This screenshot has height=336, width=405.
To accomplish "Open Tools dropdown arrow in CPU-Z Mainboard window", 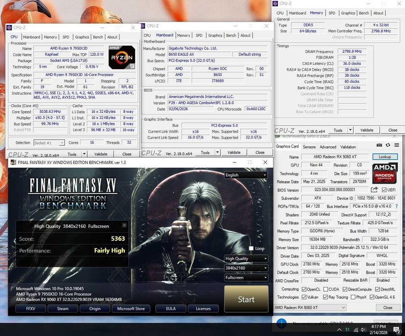I will [218, 152].
